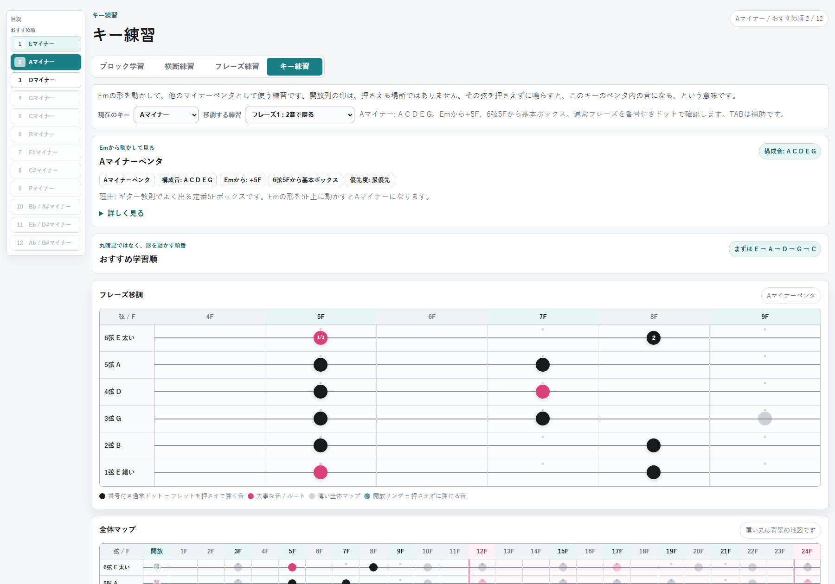Choose Cマイナー item numbered 5

[x=46, y=116]
